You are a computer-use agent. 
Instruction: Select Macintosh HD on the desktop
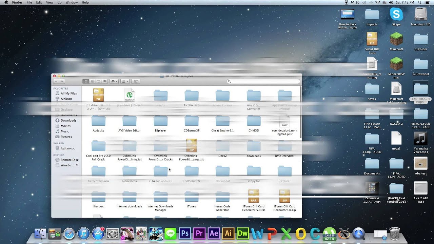click(421, 15)
